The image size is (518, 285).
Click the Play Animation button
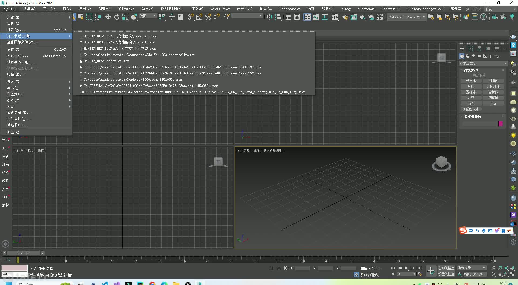(x=406, y=268)
